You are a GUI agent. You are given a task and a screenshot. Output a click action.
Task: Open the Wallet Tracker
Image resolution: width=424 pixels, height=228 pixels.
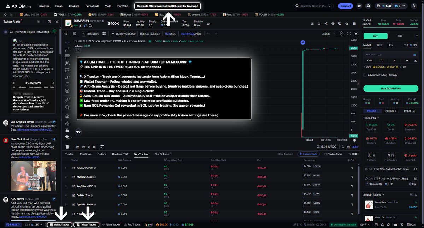click(x=59, y=224)
